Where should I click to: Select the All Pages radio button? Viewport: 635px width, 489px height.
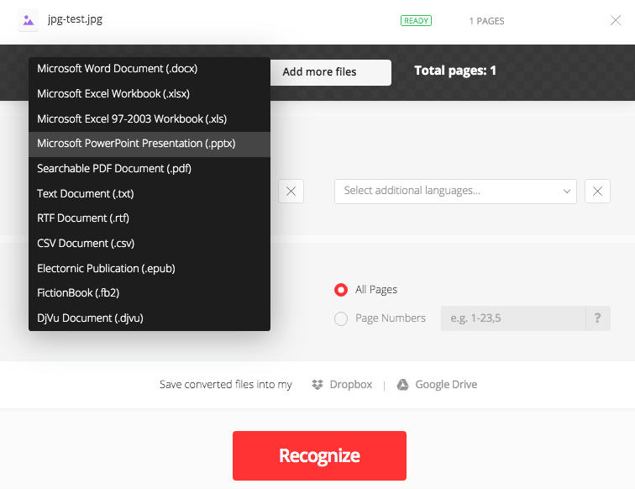click(341, 290)
